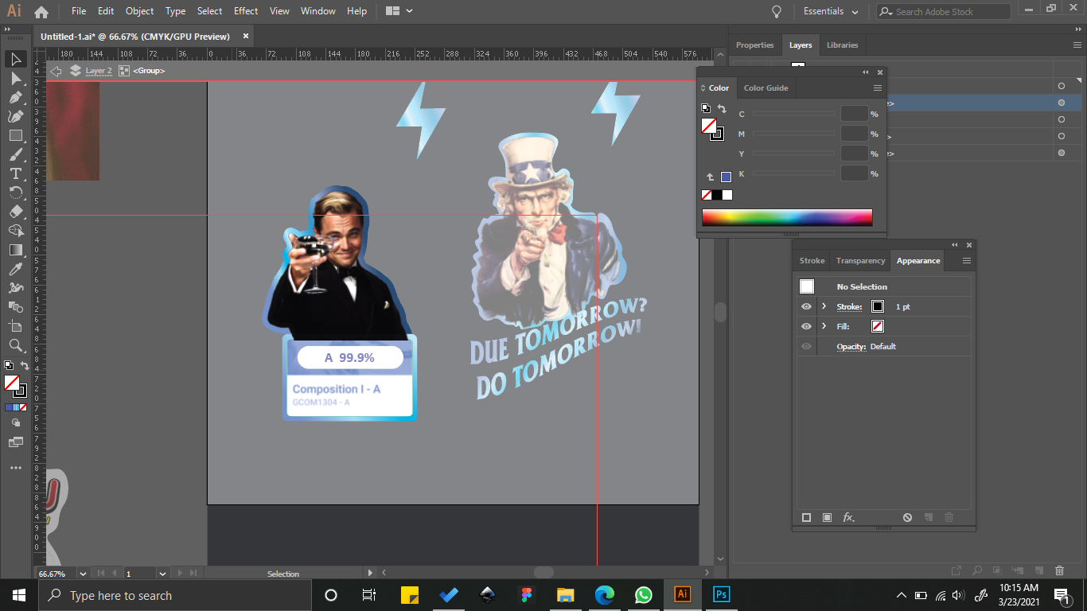The height and width of the screenshot is (611, 1087).
Task: Toggle the Fill attribute visibility eye
Action: pyautogui.click(x=807, y=326)
